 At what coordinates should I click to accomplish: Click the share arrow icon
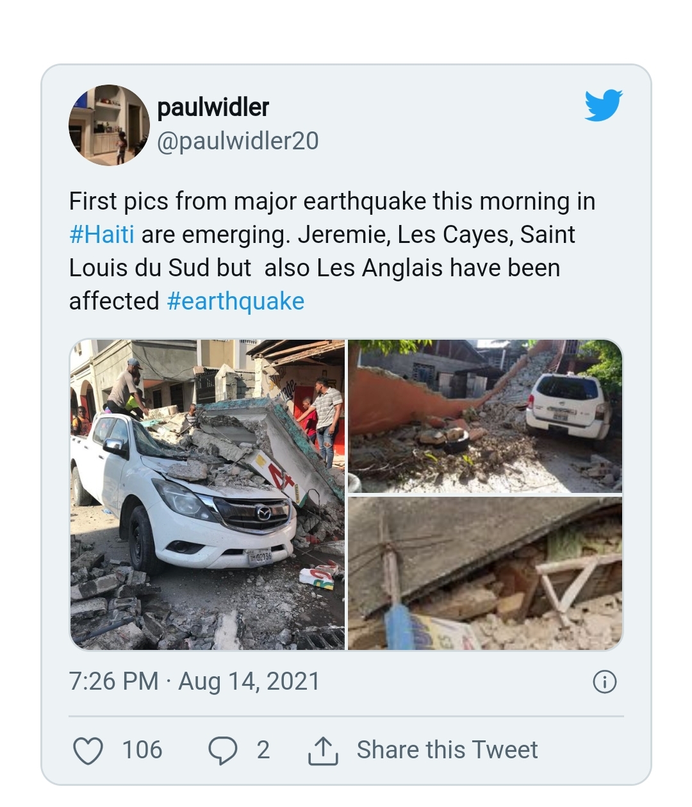[x=323, y=751]
